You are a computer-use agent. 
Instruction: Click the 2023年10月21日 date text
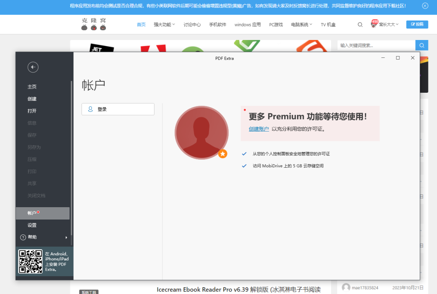click(x=408, y=288)
